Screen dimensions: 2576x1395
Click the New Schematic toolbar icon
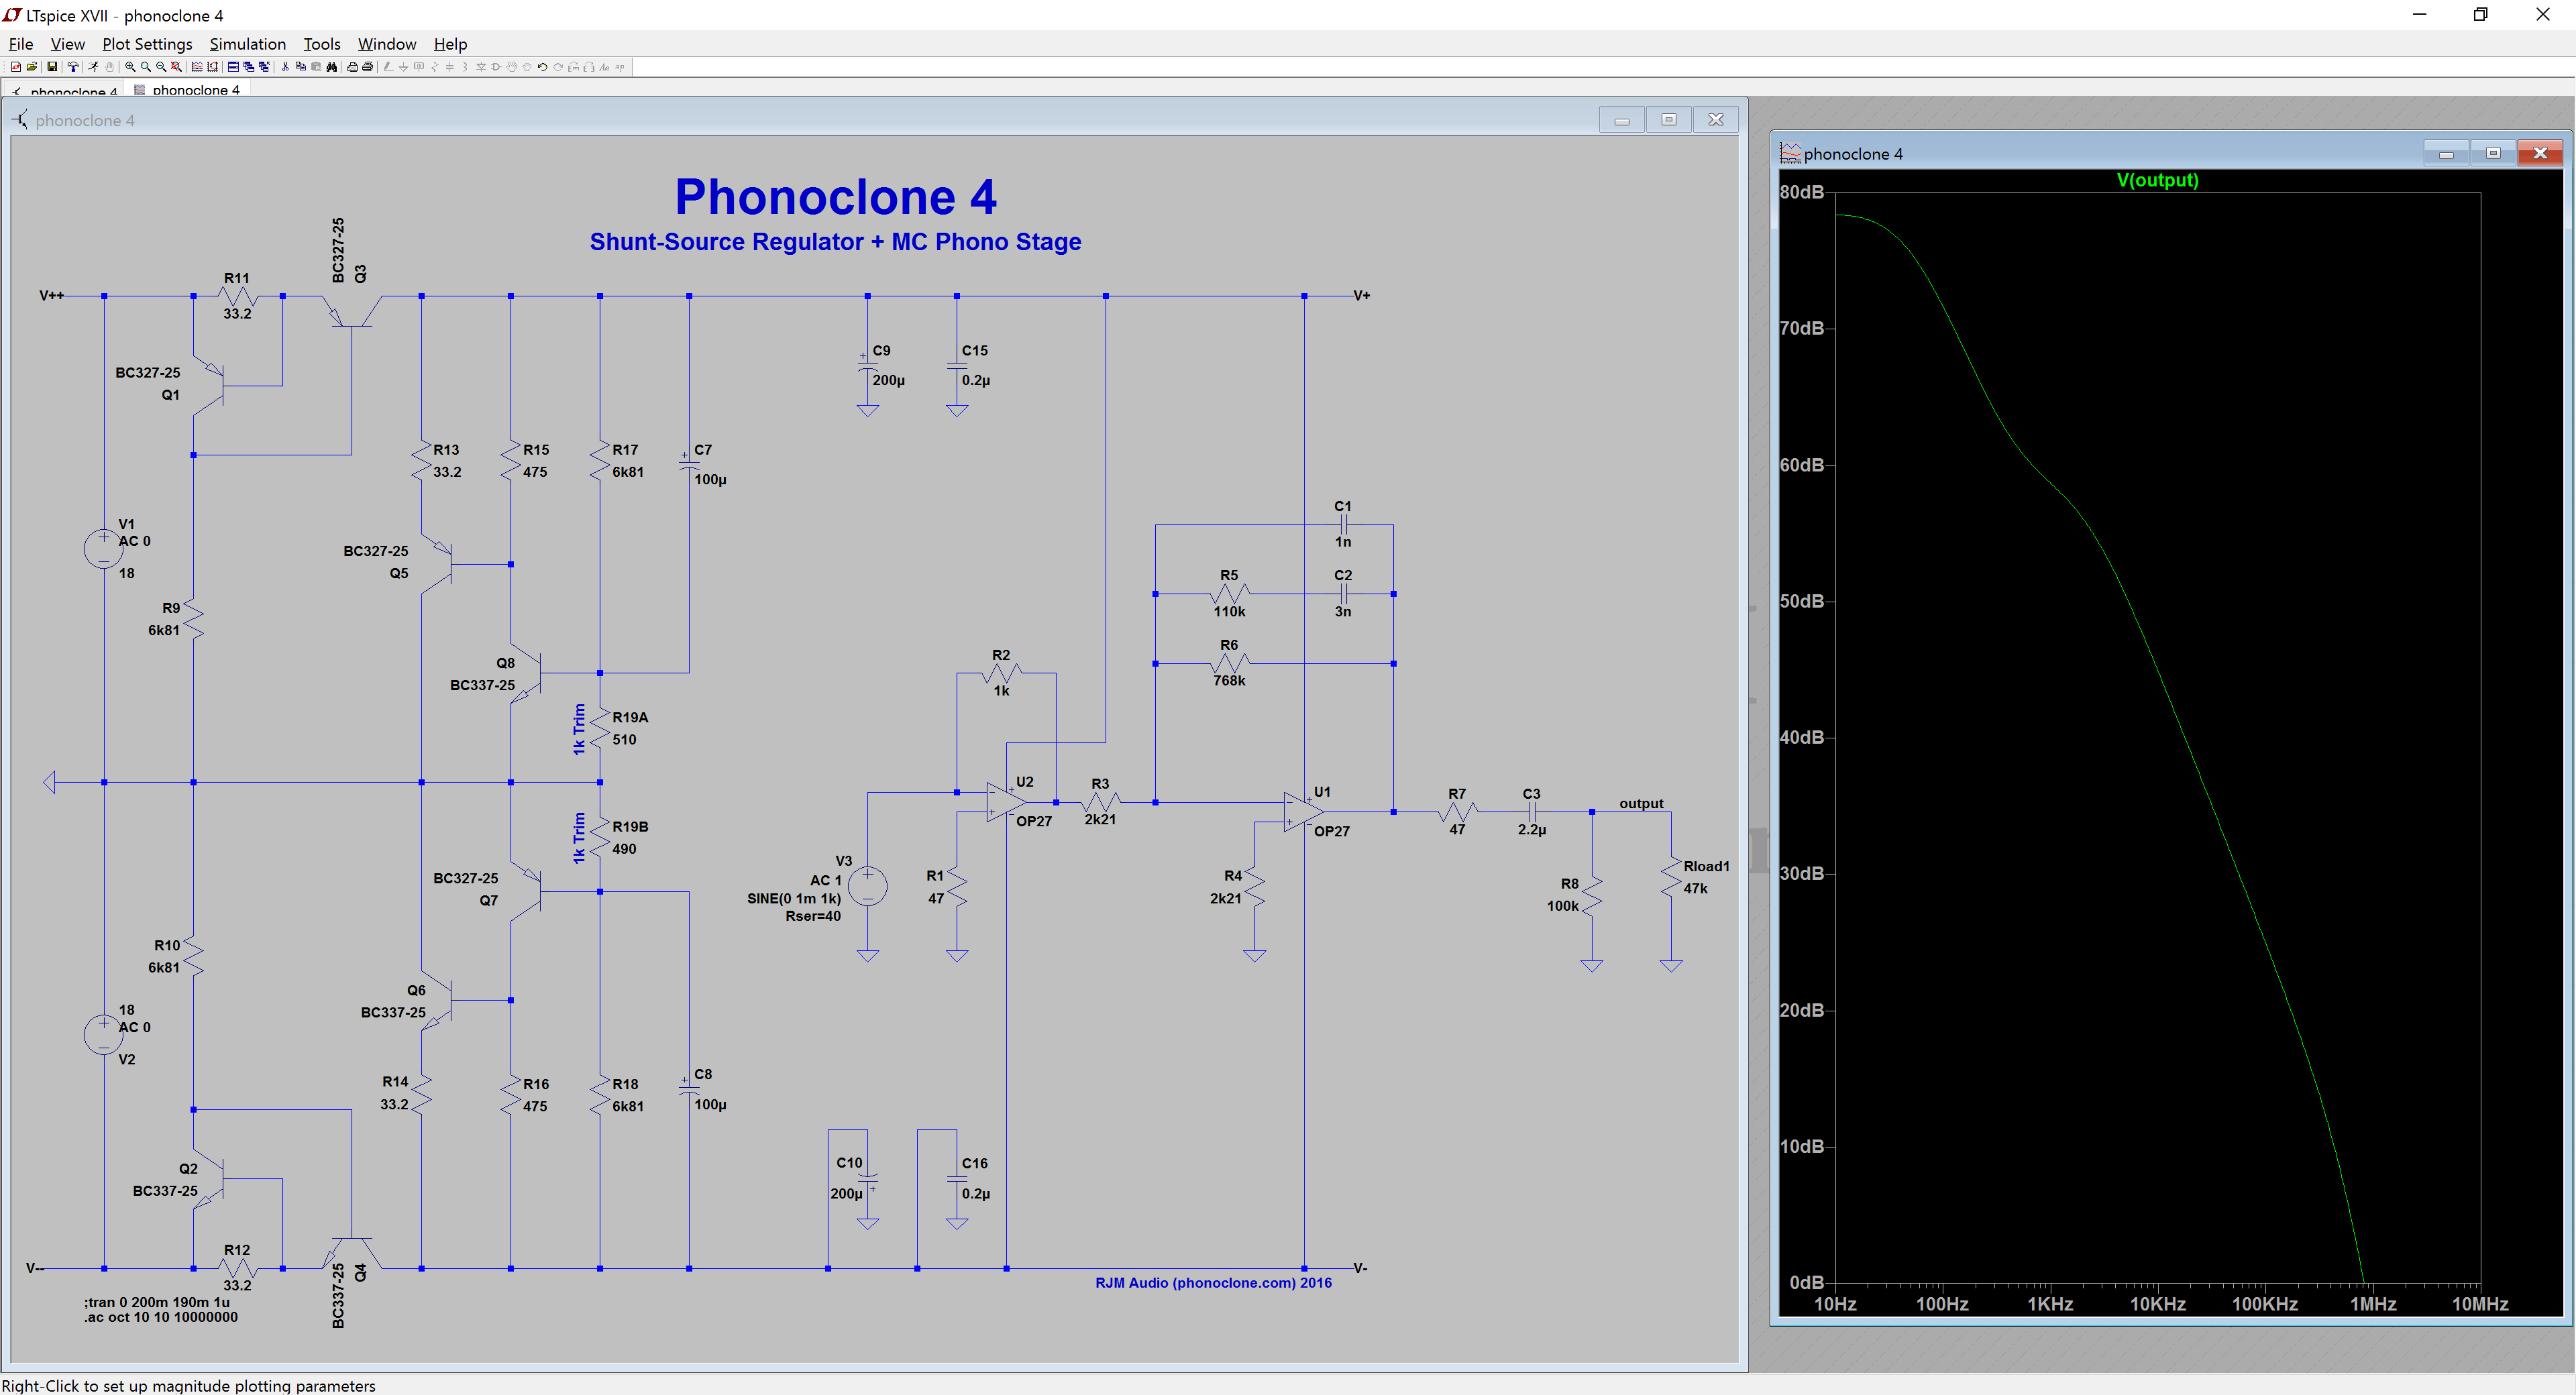(x=16, y=67)
